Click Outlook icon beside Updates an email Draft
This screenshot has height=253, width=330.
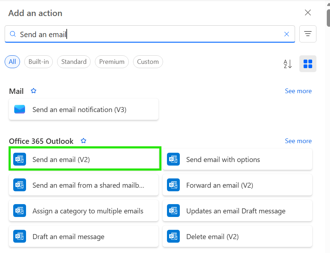click(173, 211)
